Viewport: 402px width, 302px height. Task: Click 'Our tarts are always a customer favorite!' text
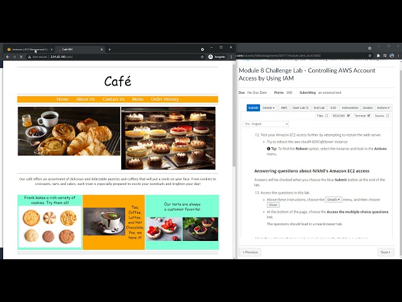[x=182, y=207]
